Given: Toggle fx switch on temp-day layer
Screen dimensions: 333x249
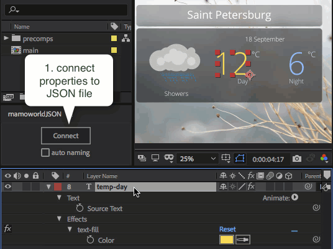Looking at the screenshot, I should tap(251, 187).
